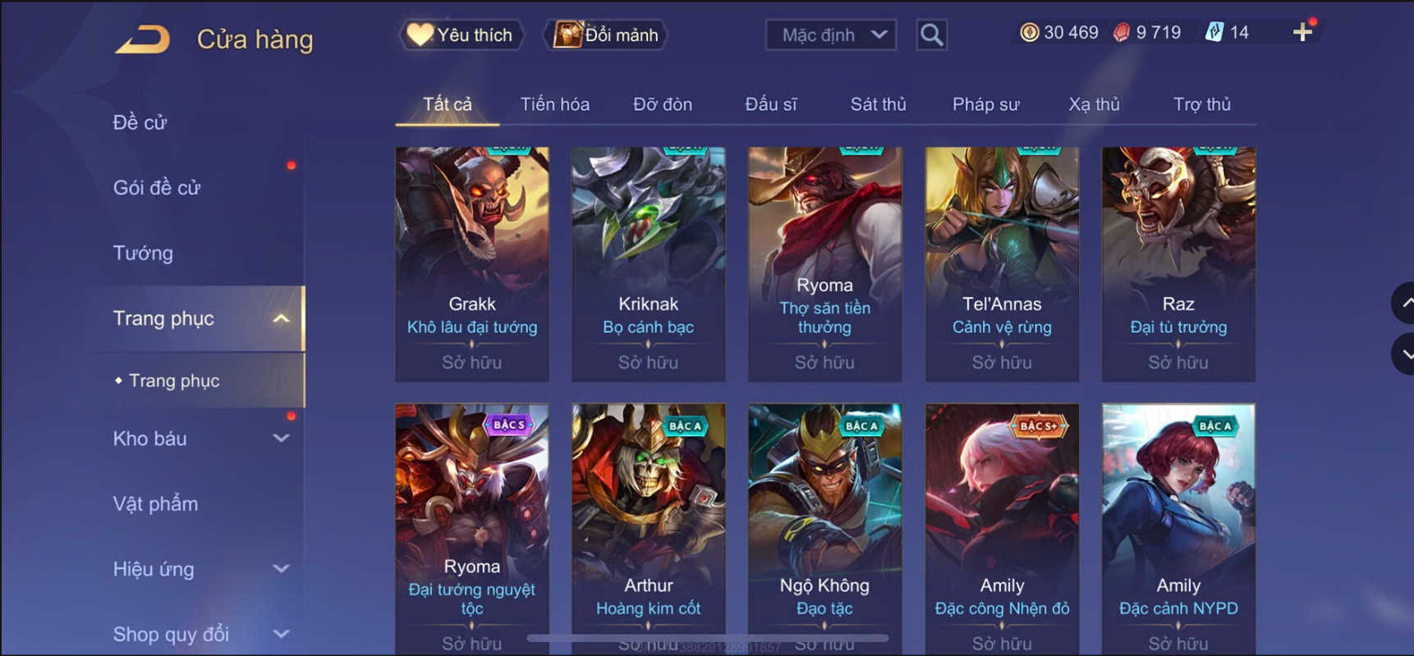Open the search magnifier icon

931,35
